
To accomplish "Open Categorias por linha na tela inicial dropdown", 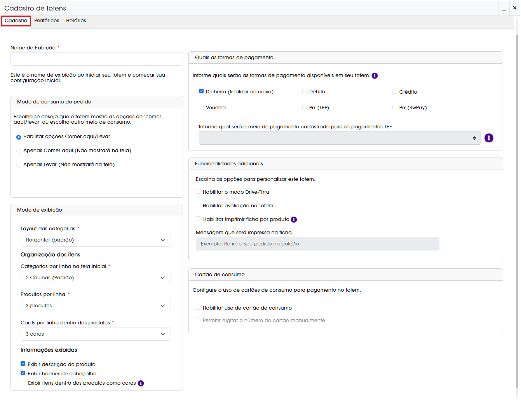I will click(x=96, y=278).
